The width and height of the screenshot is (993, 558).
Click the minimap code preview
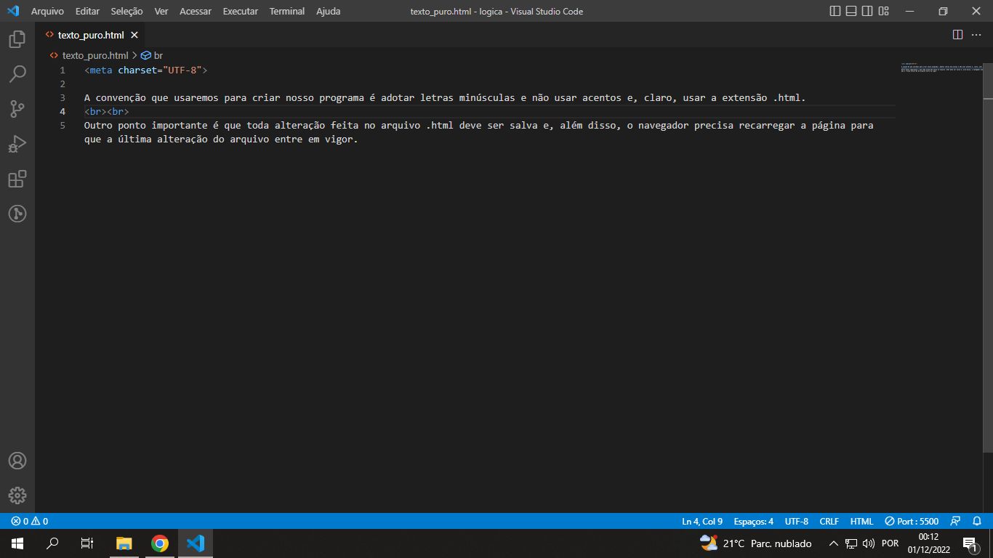pos(943,68)
